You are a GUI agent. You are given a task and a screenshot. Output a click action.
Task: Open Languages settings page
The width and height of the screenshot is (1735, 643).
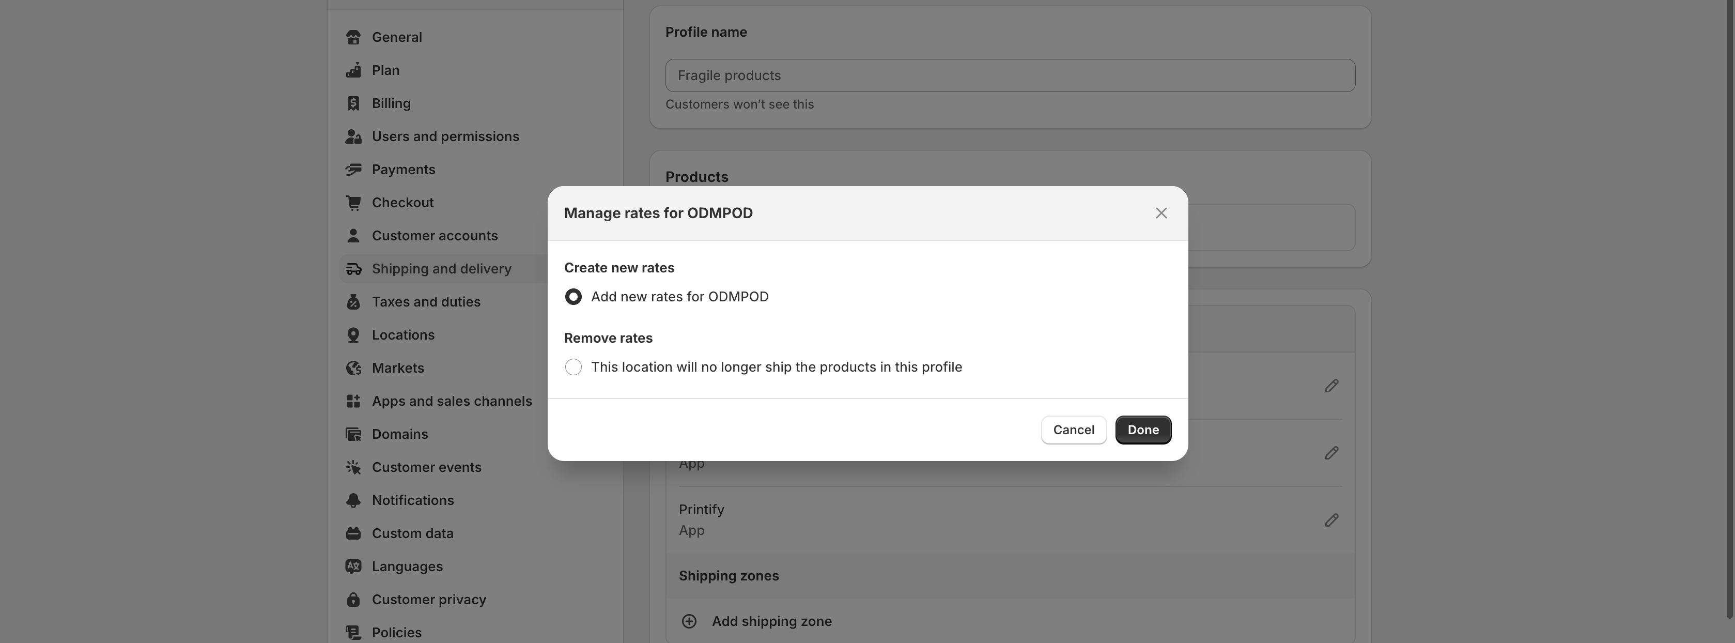[407, 566]
